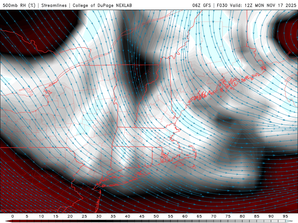Click the '60' label on the color scale
Screen dimensions: 298x223
click(x=185, y=216)
